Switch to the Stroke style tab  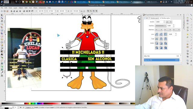pyautogui.click(x=165, y=18)
